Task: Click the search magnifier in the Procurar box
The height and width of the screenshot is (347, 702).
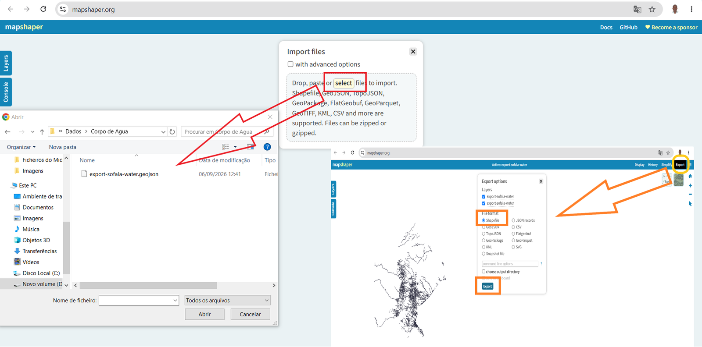Action: [267, 131]
